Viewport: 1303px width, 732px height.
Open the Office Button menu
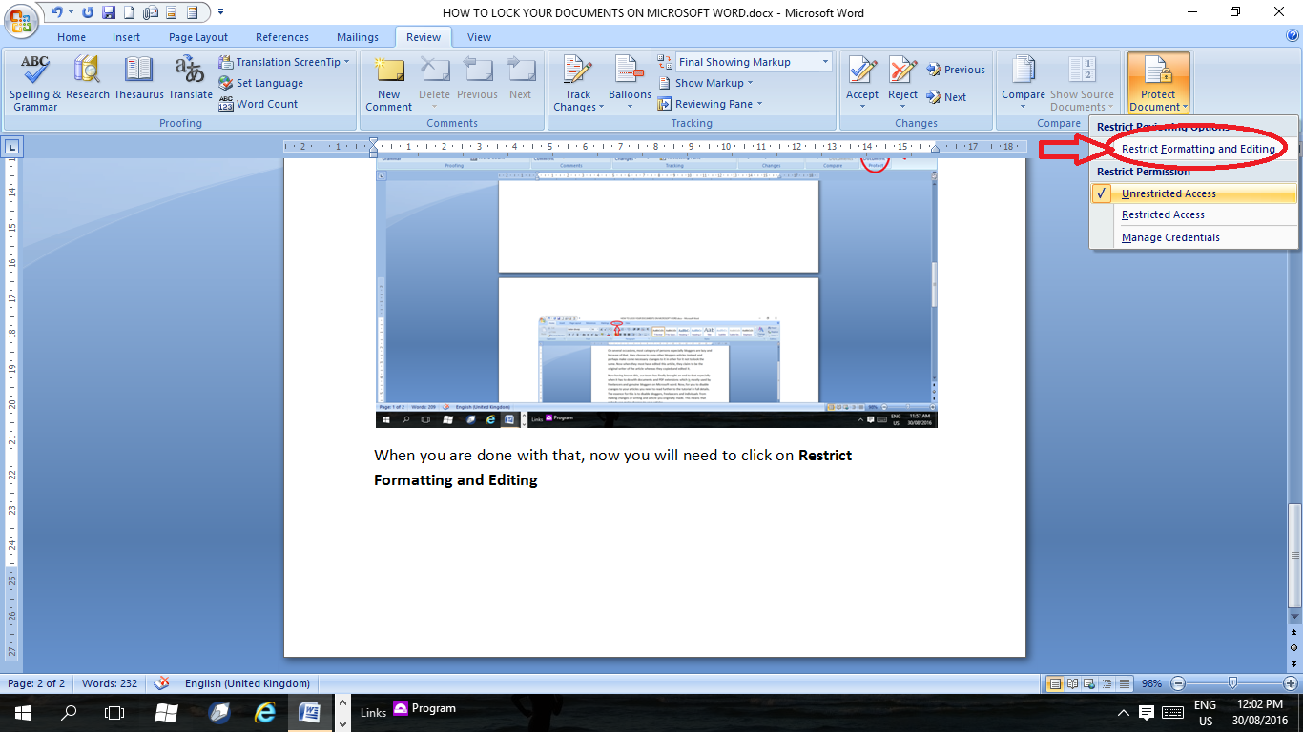(21, 19)
